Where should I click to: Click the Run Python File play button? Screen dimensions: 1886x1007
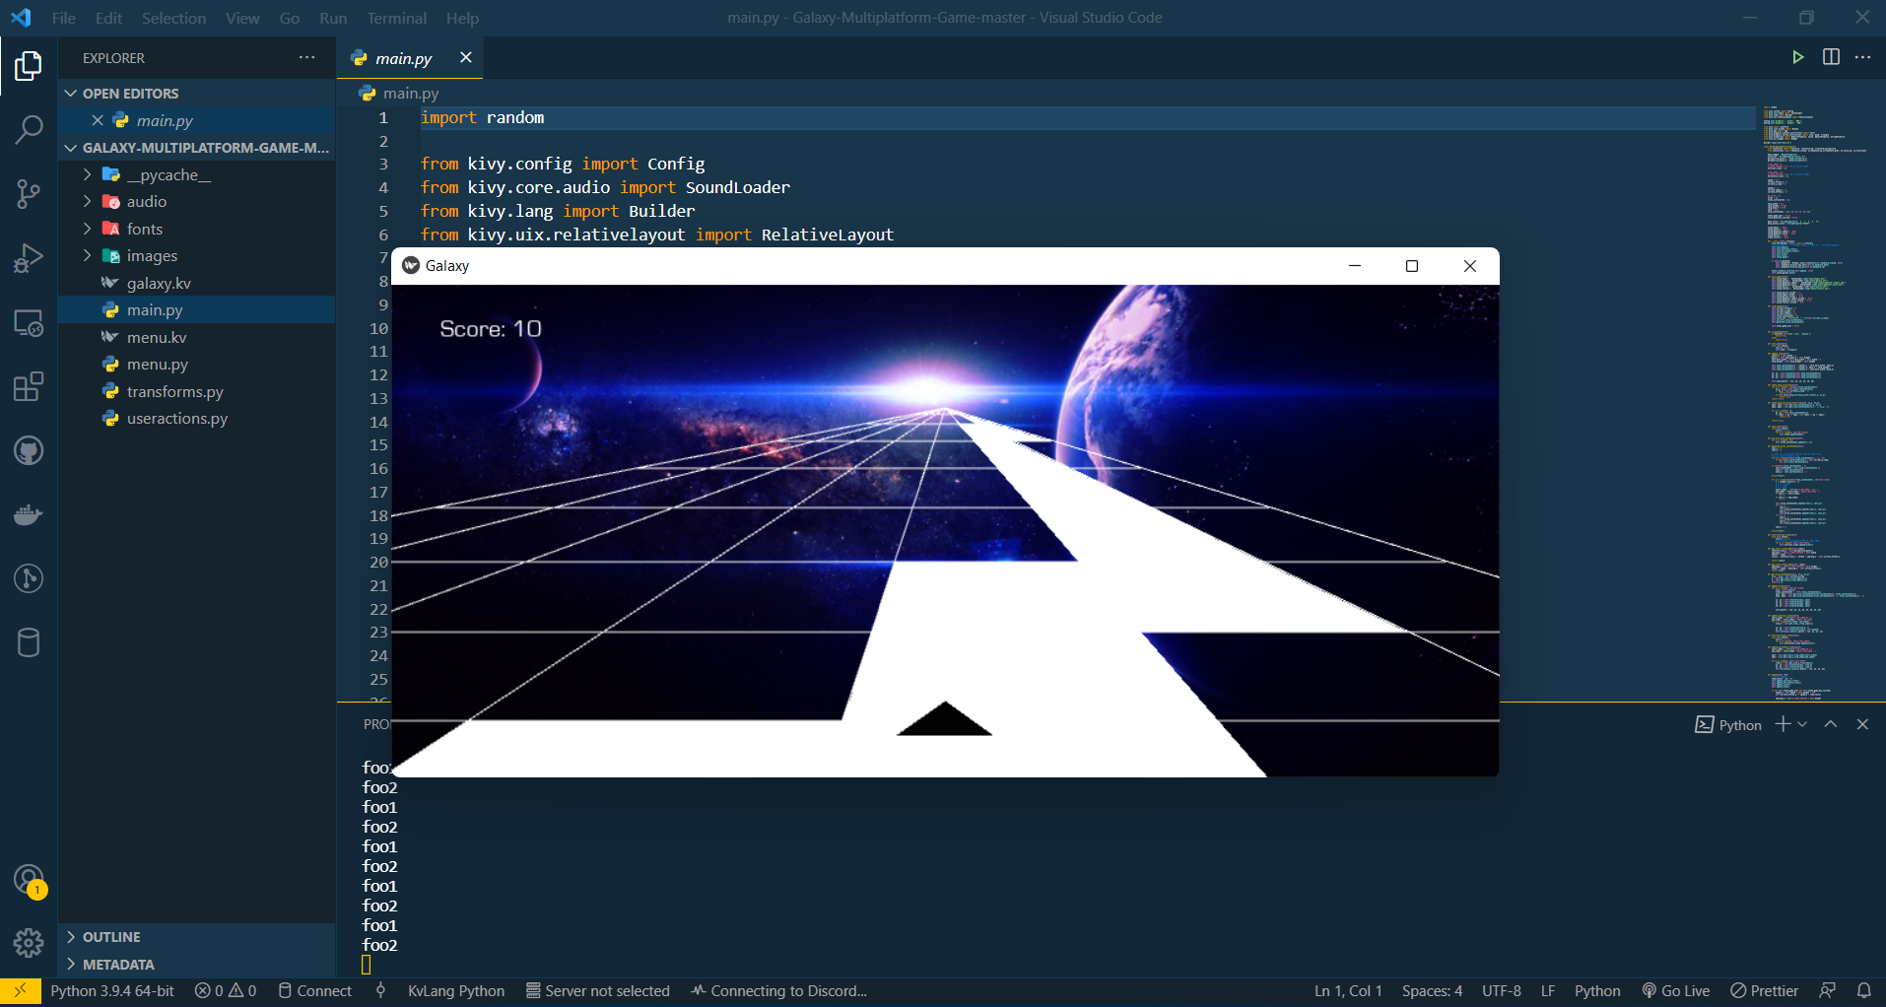(x=1797, y=57)
